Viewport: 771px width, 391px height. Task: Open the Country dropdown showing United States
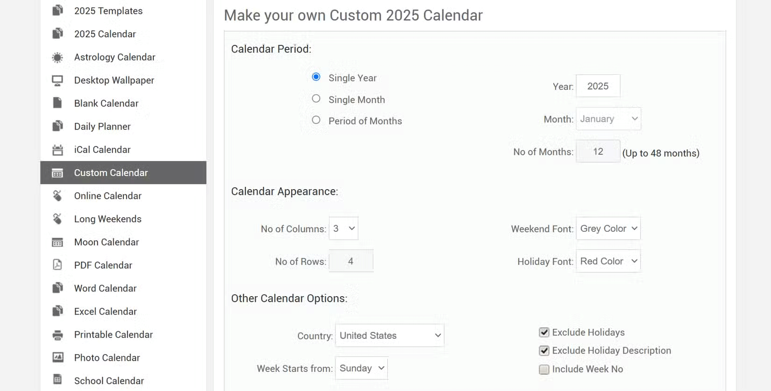point(389,335)
